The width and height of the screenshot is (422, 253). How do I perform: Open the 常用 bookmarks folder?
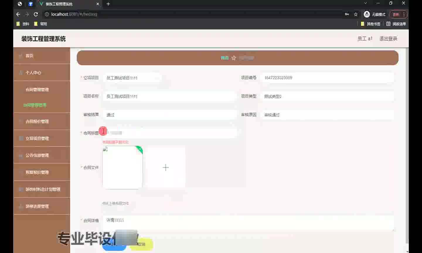(x=40, y=24)
